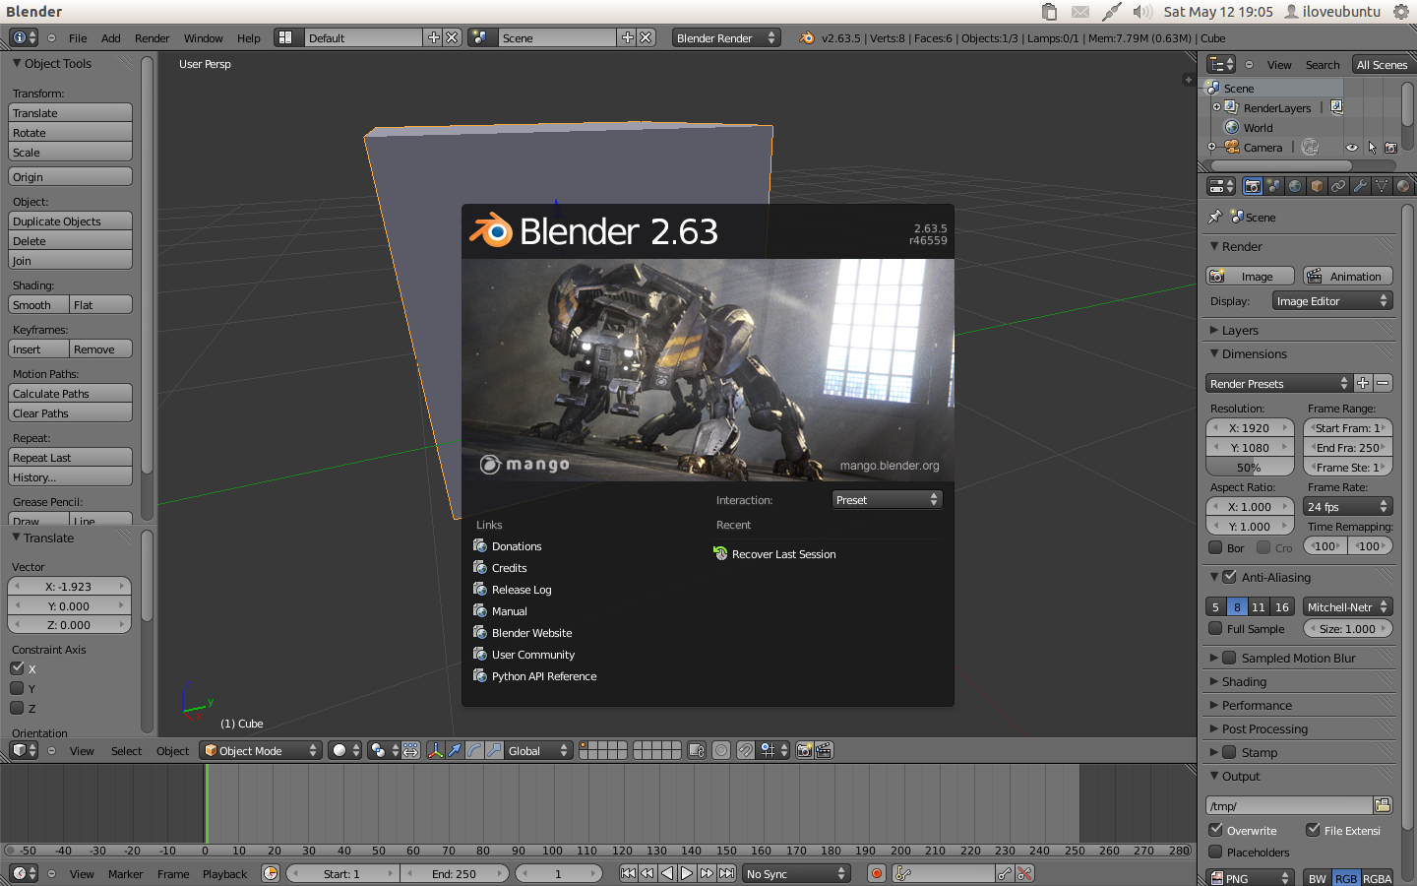Open the Render Presets dropdown

click(x=1278, y=383)
